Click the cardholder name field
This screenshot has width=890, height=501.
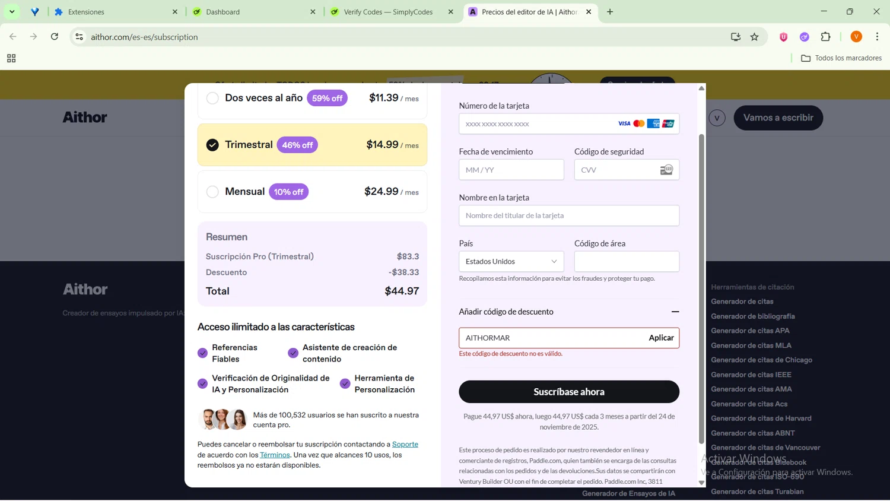click(x=568, y=215)
